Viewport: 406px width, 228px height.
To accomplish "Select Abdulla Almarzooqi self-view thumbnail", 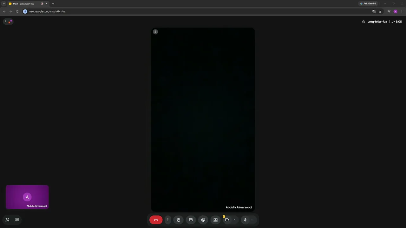I will pos(27,197).
